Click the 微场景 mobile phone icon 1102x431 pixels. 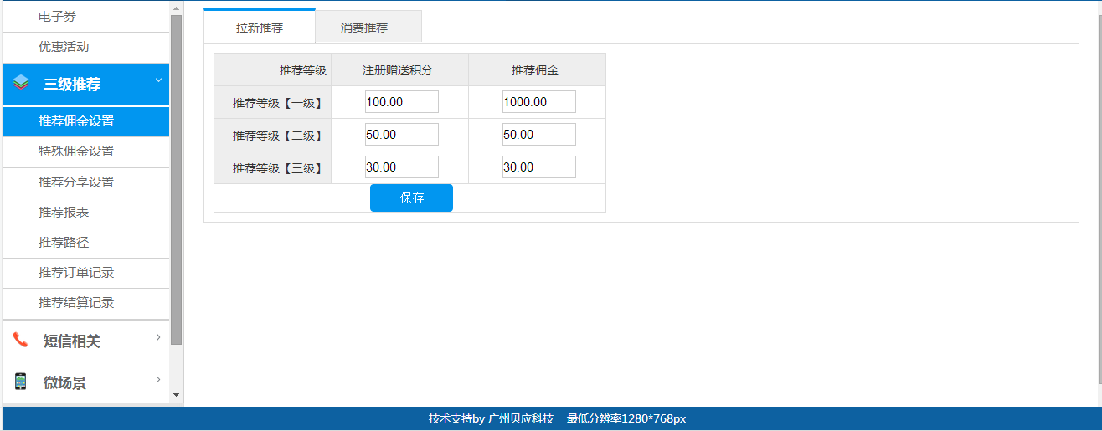click(21, 382)
